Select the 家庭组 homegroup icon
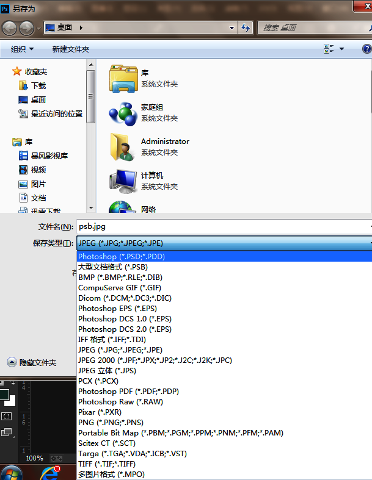Screen dimensions: 372x480 click(123, 113)
